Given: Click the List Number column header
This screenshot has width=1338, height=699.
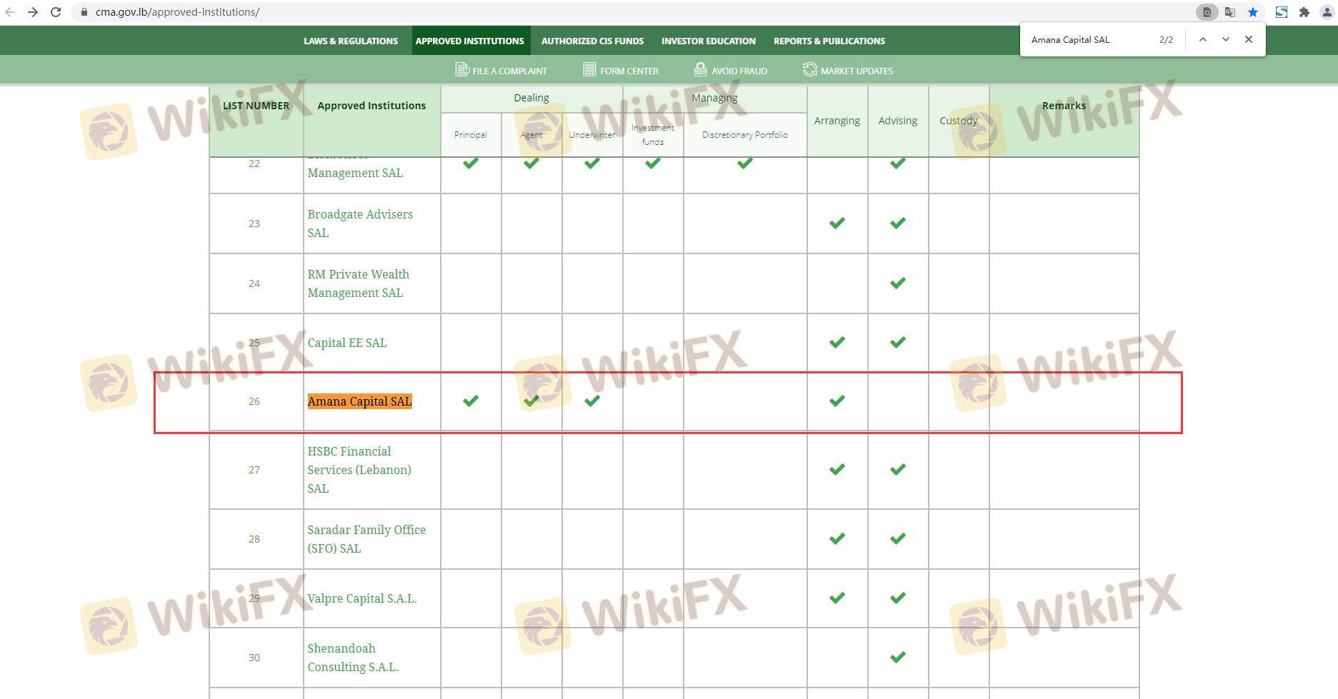Looking at the screenshot, I should click(x=256, y=106).
